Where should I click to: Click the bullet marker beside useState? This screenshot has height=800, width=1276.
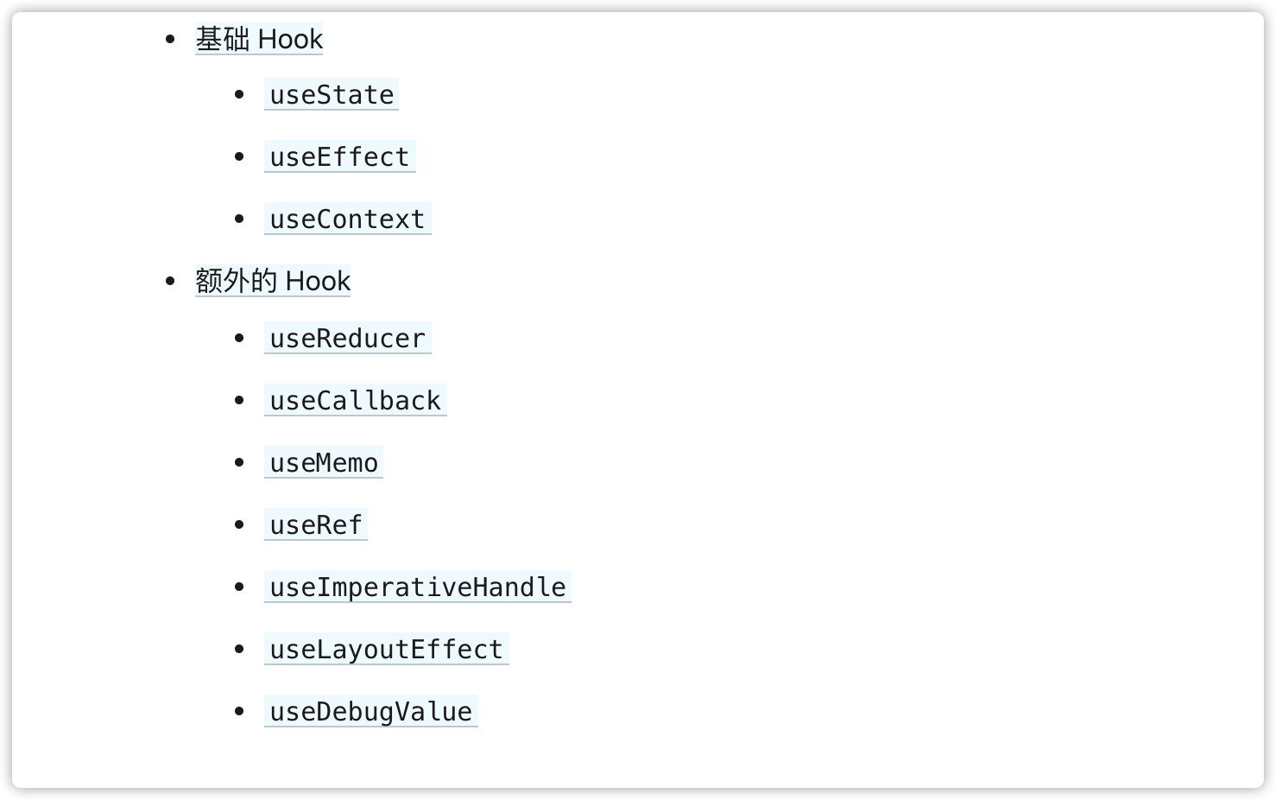[239, 94]
